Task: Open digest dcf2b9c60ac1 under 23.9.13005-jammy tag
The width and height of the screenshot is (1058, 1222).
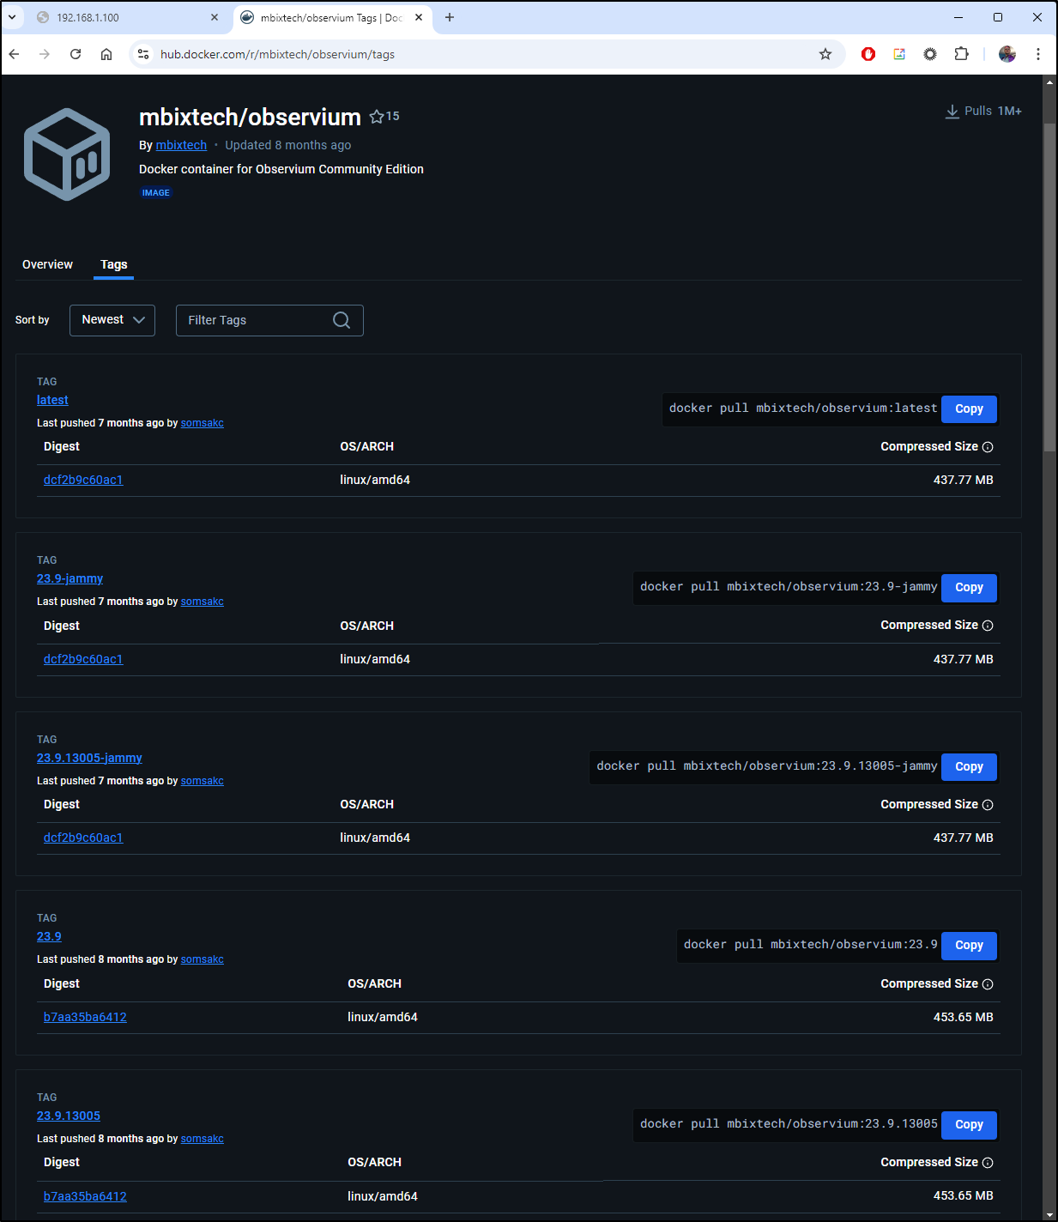Action: 83,838
